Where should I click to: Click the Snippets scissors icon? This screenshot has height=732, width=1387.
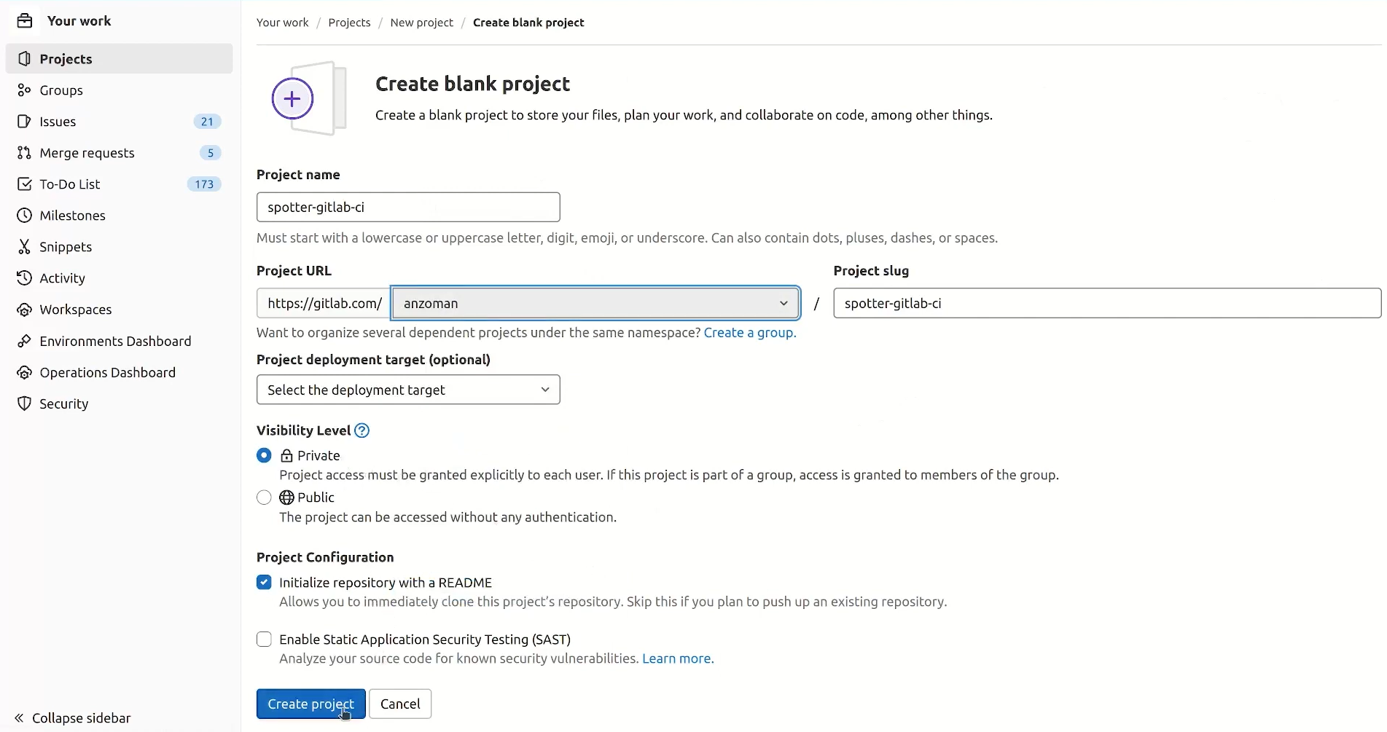click(x=24, y=247)
